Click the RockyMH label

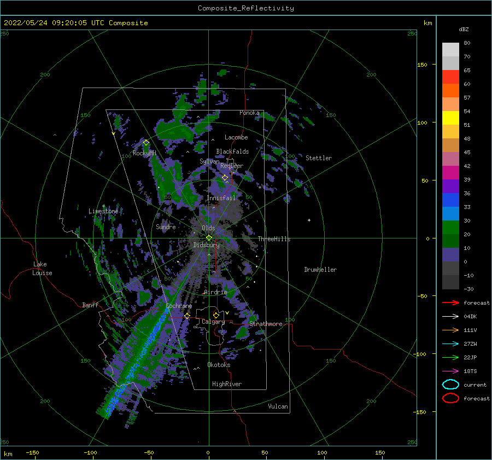click(x=144, y=153)
